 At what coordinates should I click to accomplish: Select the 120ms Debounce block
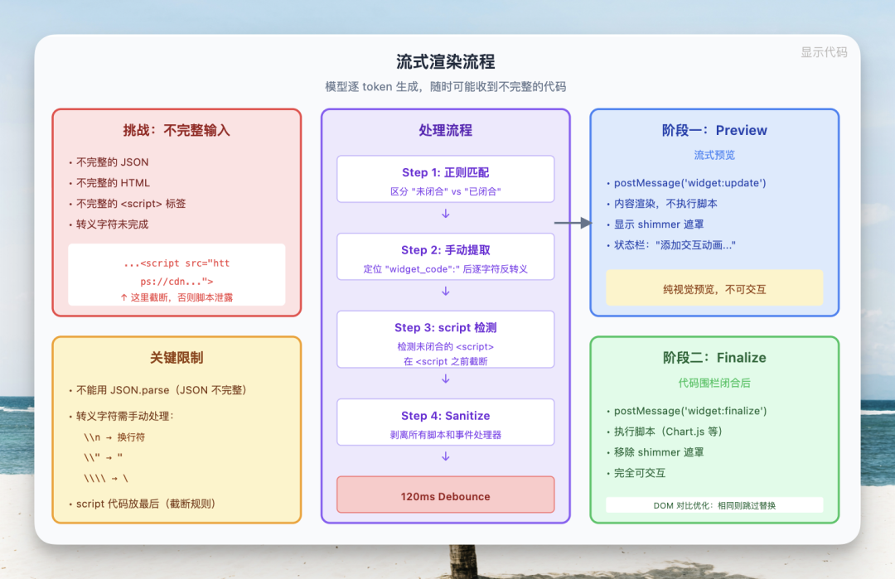click(445, 495)
